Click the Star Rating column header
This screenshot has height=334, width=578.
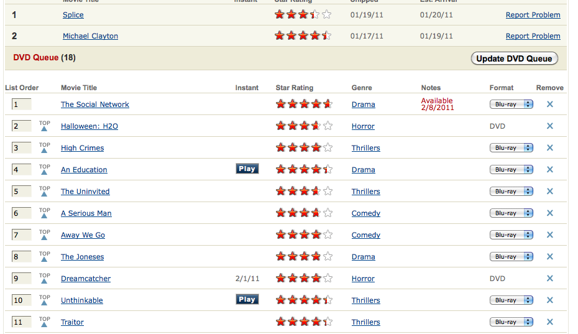pyautogui.click(x=294, y=88)
